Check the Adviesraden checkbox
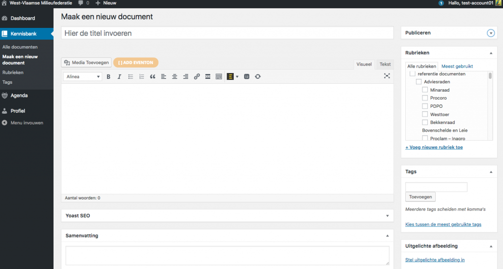503x269 pixels. point(419,81)
